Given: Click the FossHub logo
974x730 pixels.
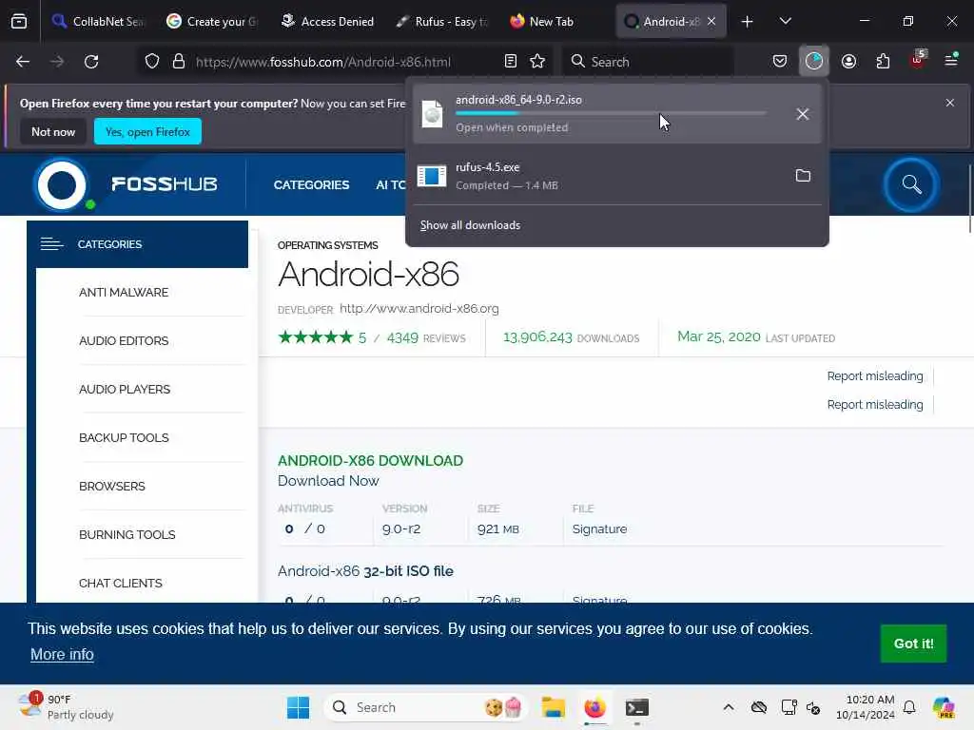Looking at the screenshot, I should pyautogui.click(x=127, y=184).
